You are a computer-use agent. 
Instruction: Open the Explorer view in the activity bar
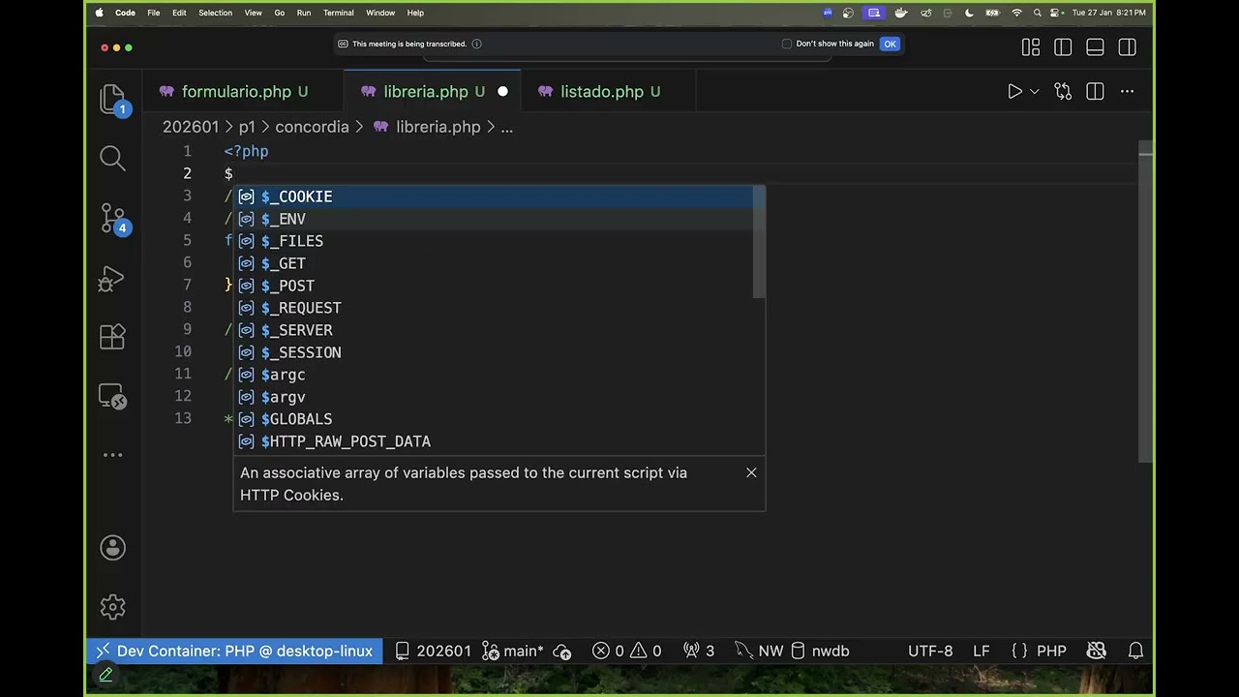coord(112,100)
